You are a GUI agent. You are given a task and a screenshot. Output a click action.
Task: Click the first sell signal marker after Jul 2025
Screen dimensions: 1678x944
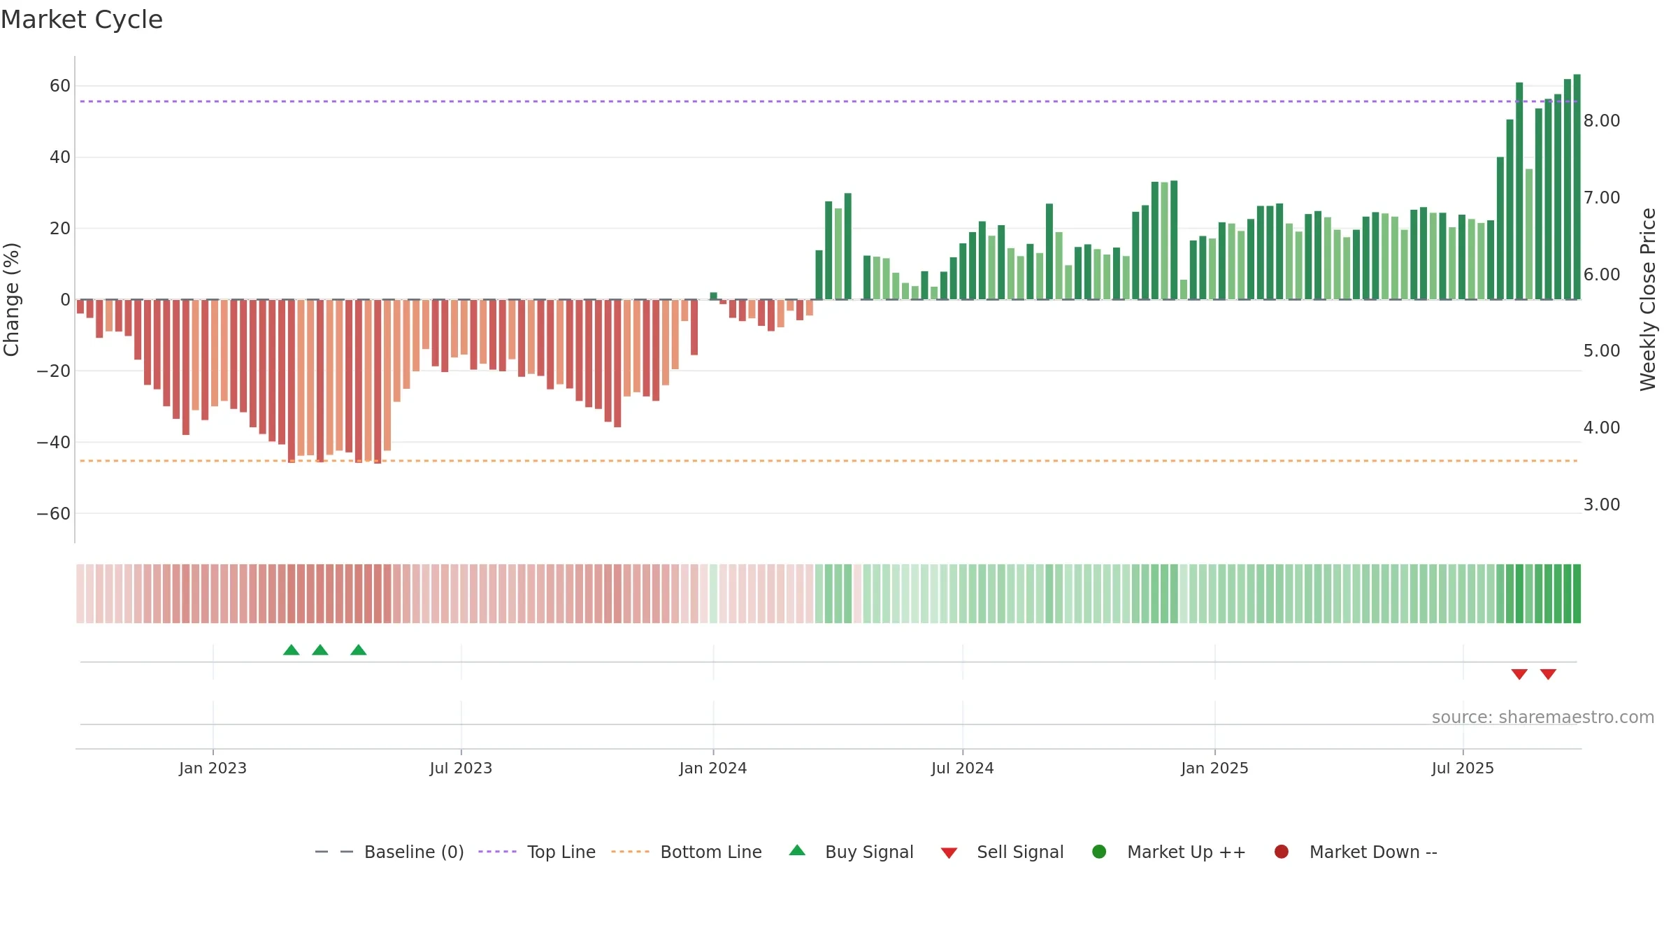(1519, 674)
